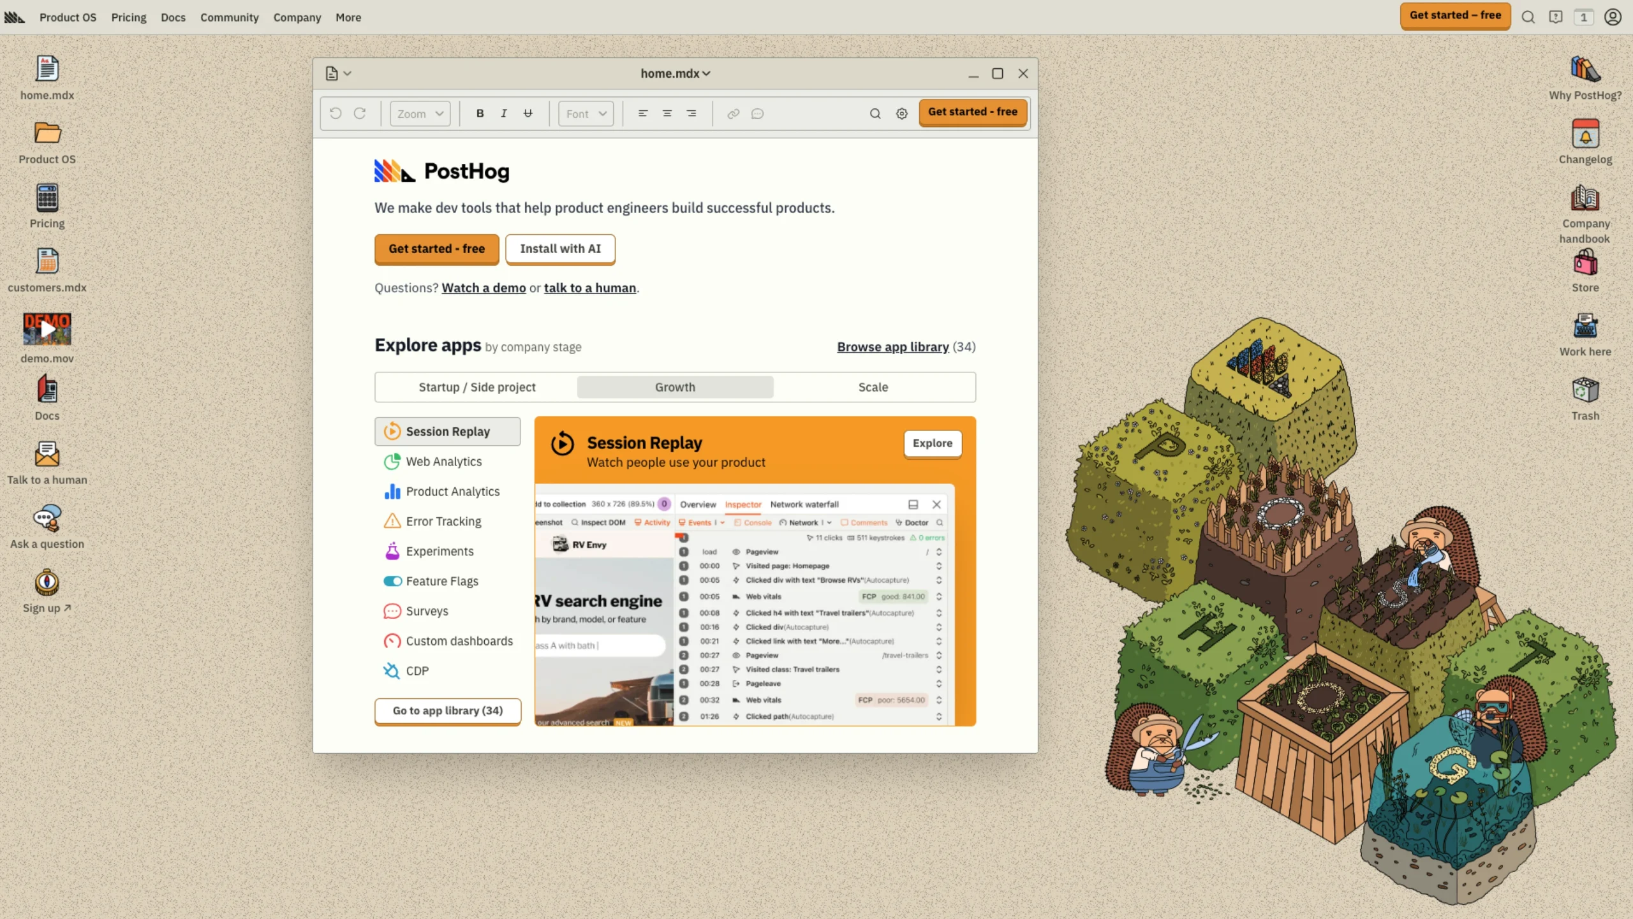Toggle bold text formatting
This screenshot has height=919, width=1633.
pos(479,113)
